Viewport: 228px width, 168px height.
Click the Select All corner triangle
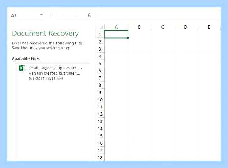pos(101,27)
